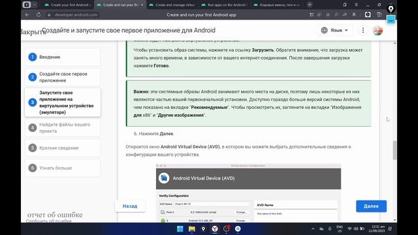Viewport: 418px width, 235px height.
Task: Go to step 4 'Найдите файлы вашего проекта'
Action: (x=63, y=128)
